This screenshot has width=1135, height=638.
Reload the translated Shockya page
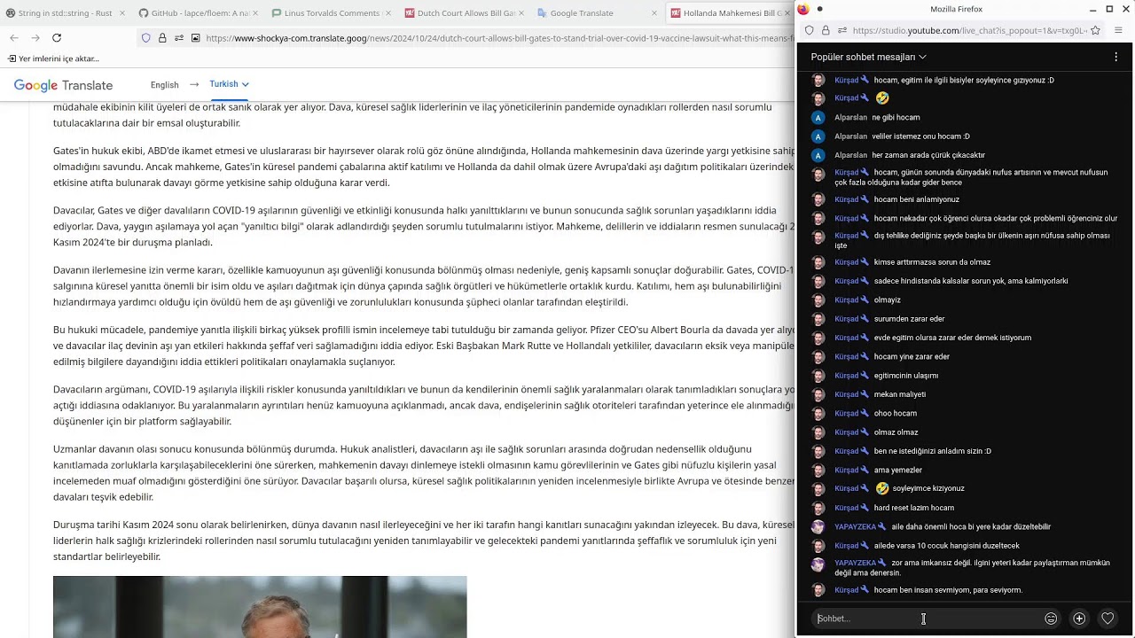(57, 38)
